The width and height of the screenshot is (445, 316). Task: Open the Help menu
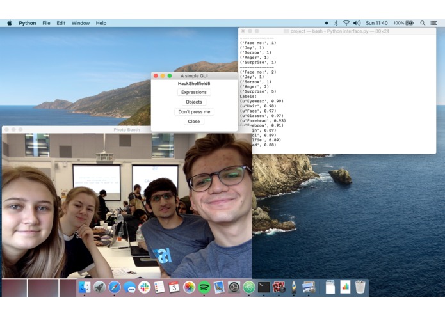point(101,23)
